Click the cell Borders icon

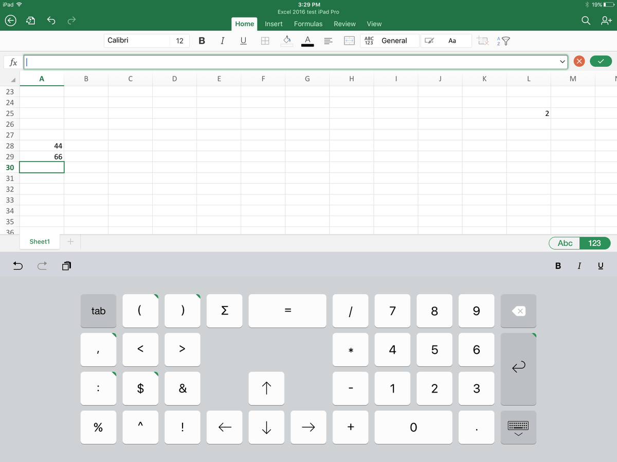pos(265,41)
